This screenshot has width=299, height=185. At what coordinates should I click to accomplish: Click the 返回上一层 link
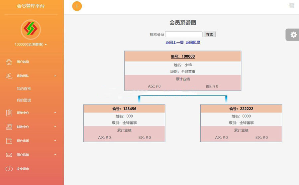pyautogui.click(x=174, y=42)
